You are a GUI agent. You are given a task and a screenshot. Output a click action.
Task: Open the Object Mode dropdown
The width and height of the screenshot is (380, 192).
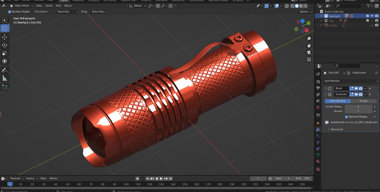click(x=22, y=6)
